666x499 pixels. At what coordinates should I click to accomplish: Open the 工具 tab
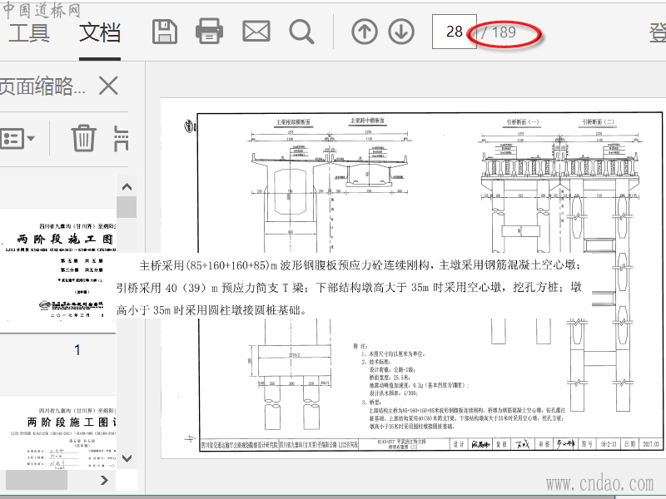(29, 32)
